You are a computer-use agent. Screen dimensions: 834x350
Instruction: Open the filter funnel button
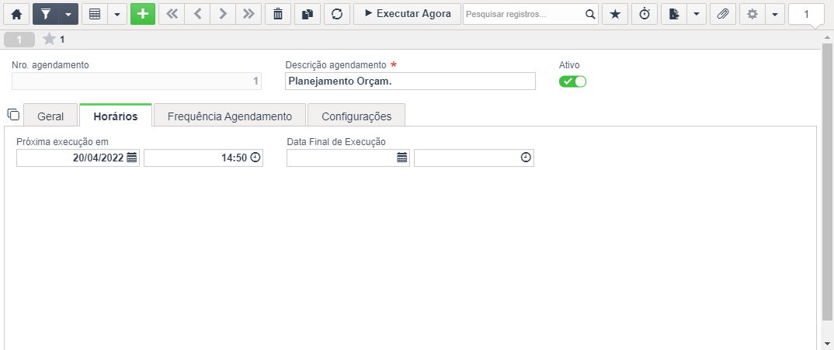pyautogui.click(x=45, y=15)
